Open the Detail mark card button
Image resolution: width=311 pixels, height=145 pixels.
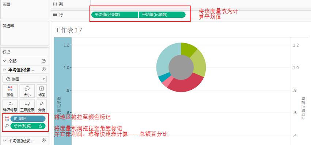click(x=10, y=106)
